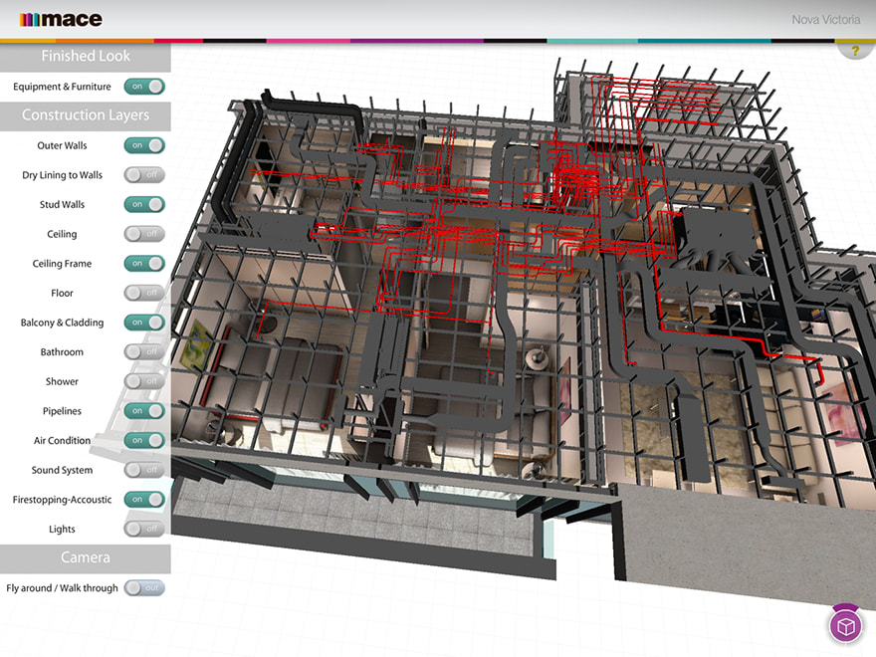876x657 pixels.
Task: Click the Nova Victoria project title
Action: coord(825,19)
